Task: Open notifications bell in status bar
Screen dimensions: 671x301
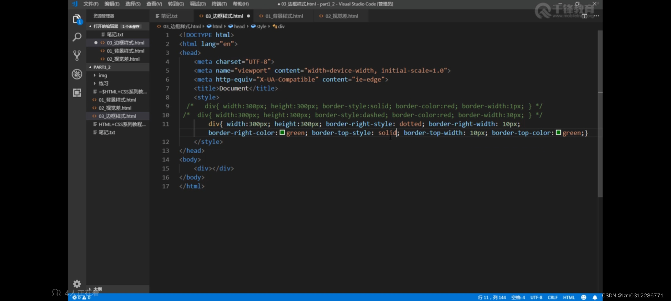Action: (595, 297)
